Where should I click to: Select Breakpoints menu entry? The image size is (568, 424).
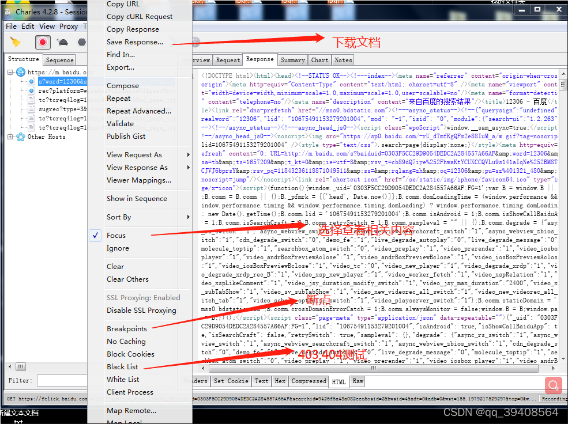click(127, 329)
